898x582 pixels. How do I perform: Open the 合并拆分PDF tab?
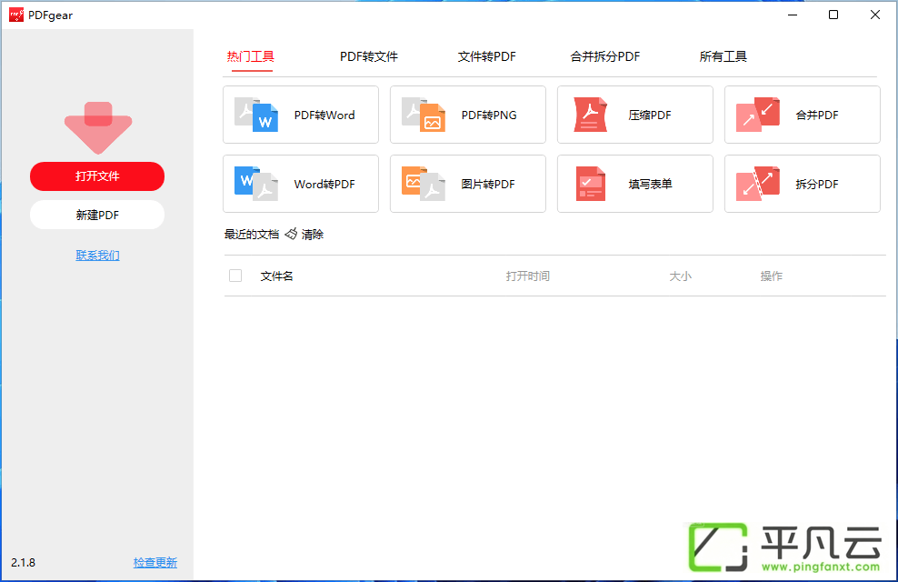coord(604,56)
